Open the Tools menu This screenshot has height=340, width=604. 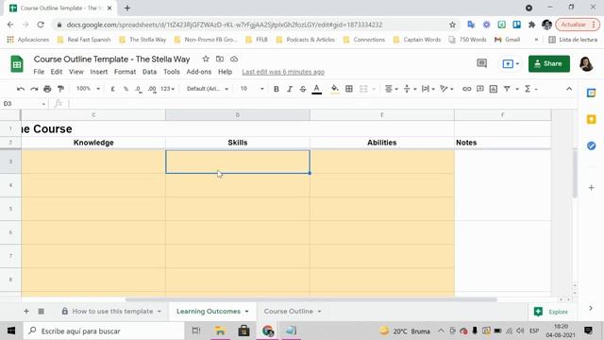(x=172, y=72)
